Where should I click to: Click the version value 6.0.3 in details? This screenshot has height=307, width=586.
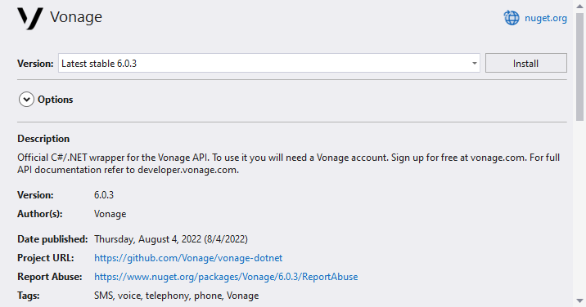tap(104, 194)
